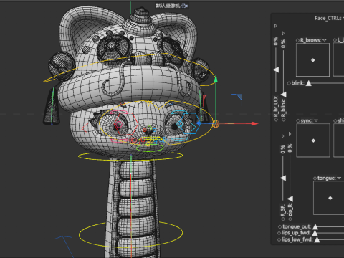Toggle keyframe diamond below zip_R label

(x=290, y=219)
